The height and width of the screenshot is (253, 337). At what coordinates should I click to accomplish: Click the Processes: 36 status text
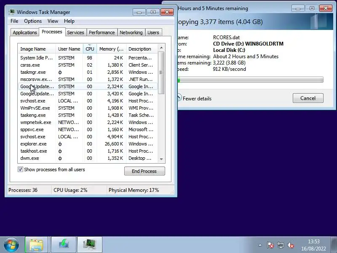point(23,190)
